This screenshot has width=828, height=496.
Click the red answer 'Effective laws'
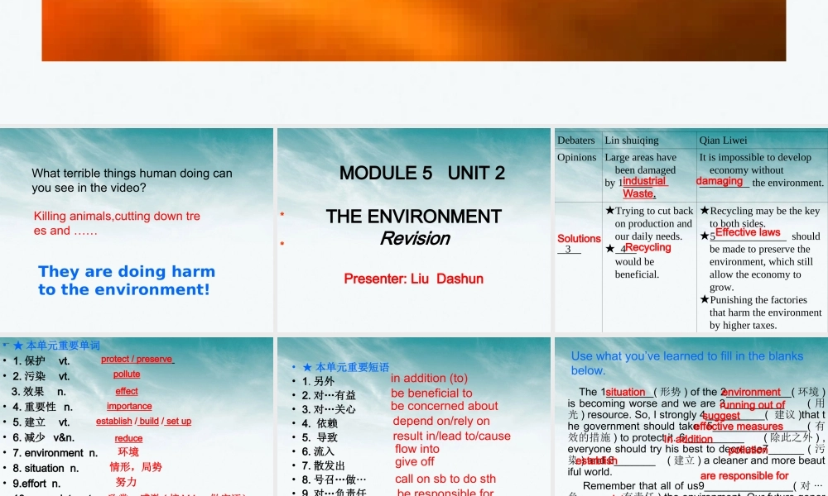coord(748,232)
